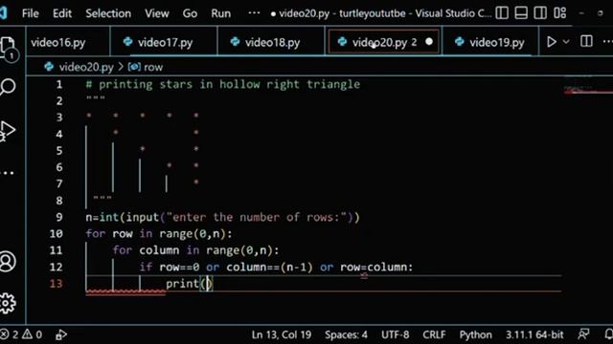Place cursor in comment 'printing stars in hollow right triangle'
The width and height of the screenshot is (613, 344).
(x=229, y=84)
